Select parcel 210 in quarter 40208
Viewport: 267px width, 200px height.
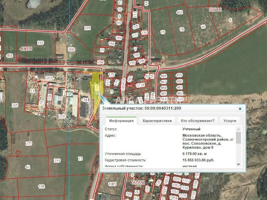click(41, 43)
